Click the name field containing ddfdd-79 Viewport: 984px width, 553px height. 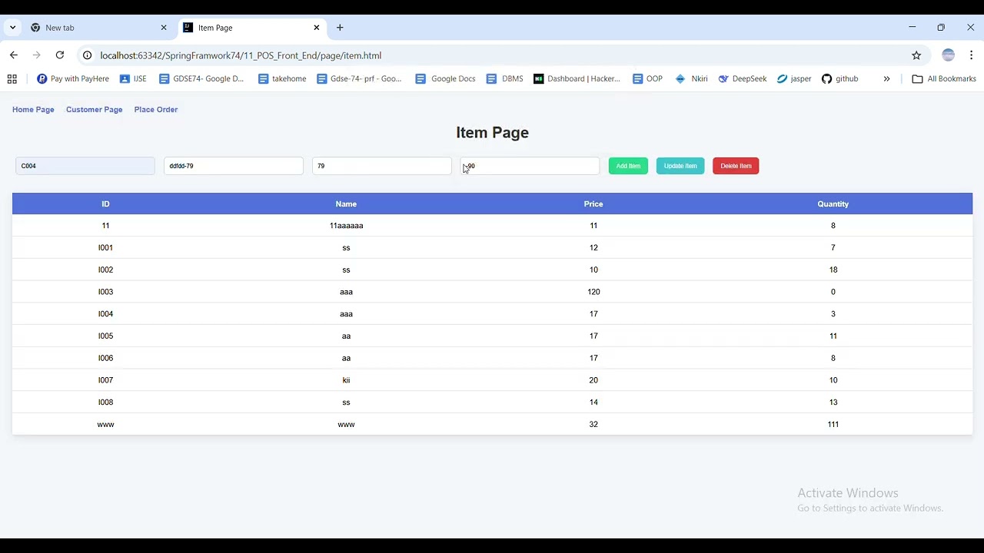coord(234,166)
